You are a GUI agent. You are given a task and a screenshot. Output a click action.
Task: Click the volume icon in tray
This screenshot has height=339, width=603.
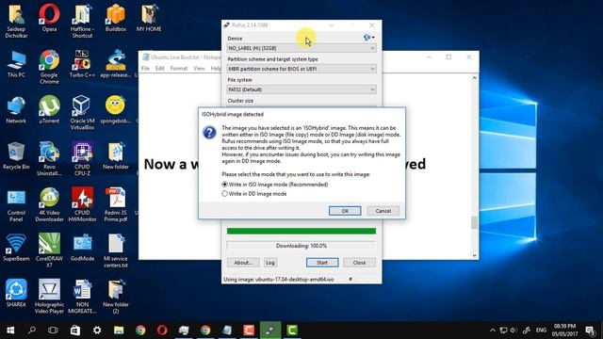(x=513, y=331)
